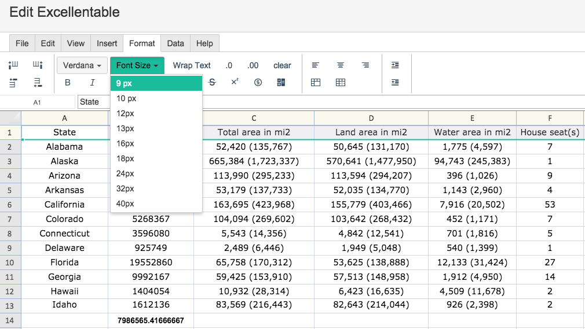
Task: Apply strikethrough to the text
Action: [212, 83]
